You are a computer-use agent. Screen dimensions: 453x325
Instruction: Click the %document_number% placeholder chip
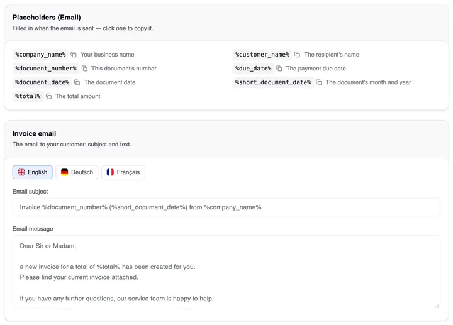[x=46, y=69]
